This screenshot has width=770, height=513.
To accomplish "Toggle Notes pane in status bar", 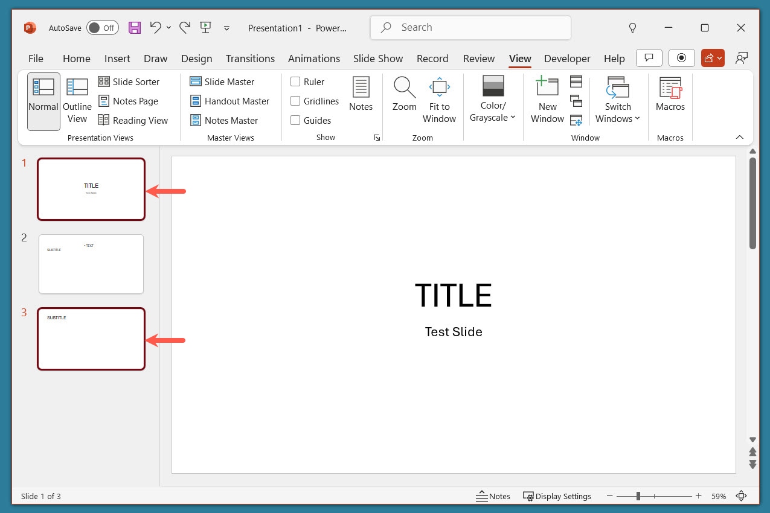I will click(493, 496).
